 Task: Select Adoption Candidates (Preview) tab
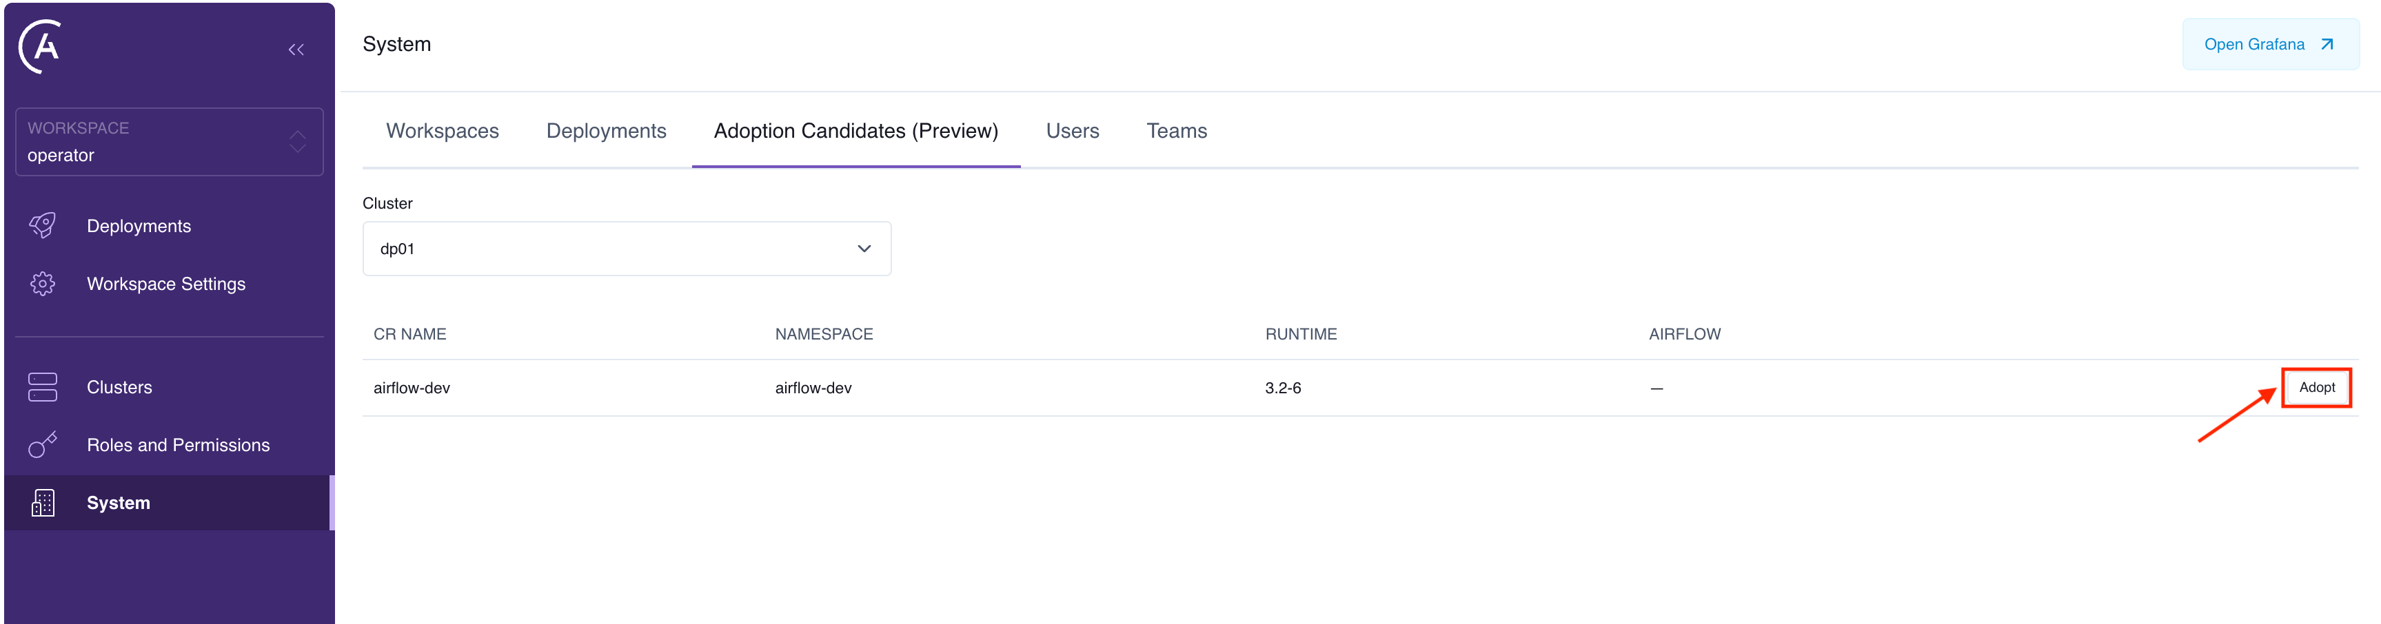pos(856,131)
